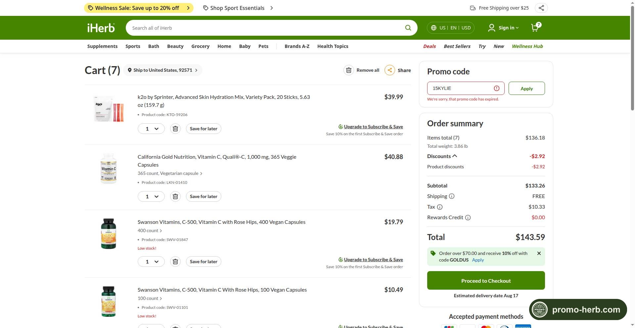635x328 pixels.
Task: Open quantity dropdown for California Gold Vitamin C
Action: tap(151, 196)
